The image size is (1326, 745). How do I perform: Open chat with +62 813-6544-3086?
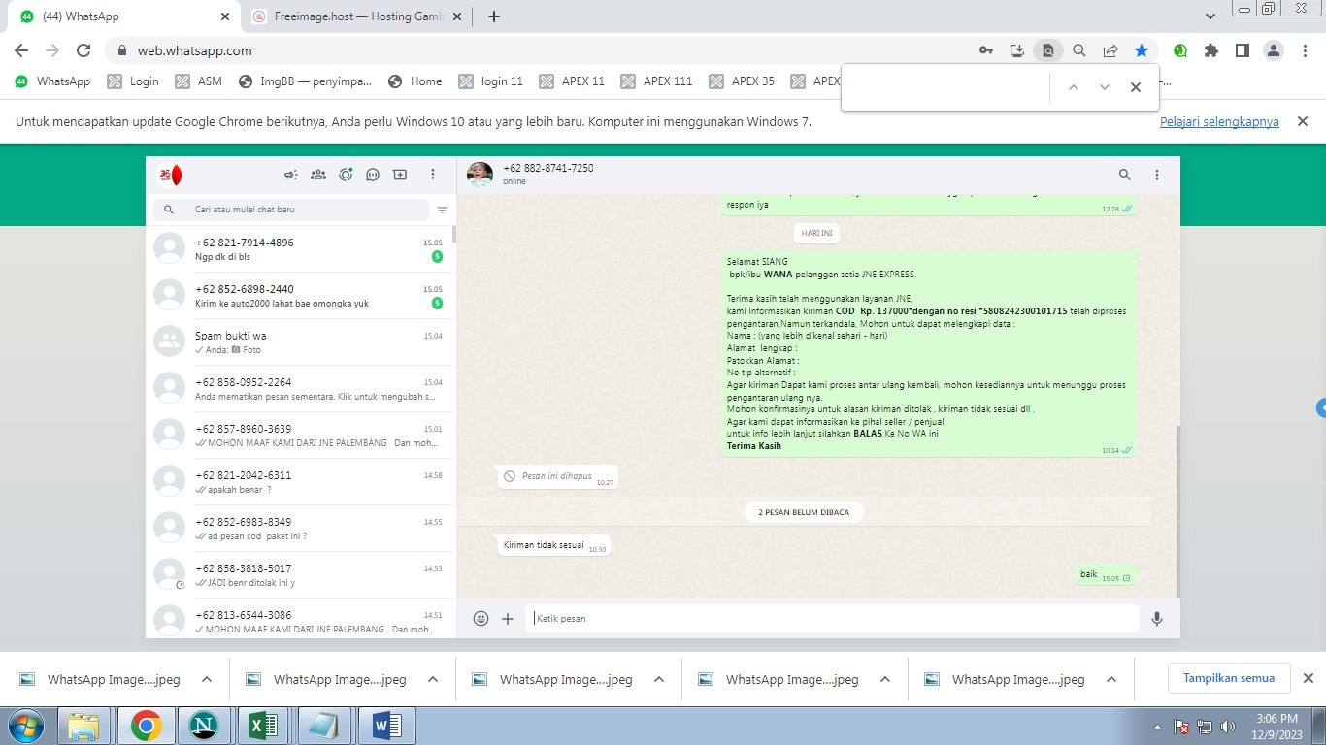coord(299,618)
